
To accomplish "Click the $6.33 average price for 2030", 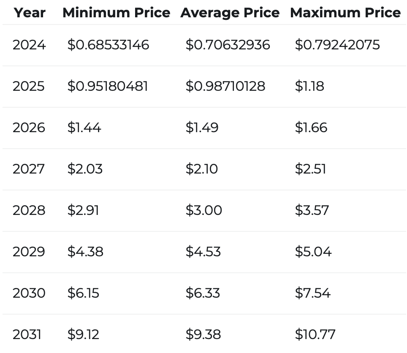I will tap(203, 293).
